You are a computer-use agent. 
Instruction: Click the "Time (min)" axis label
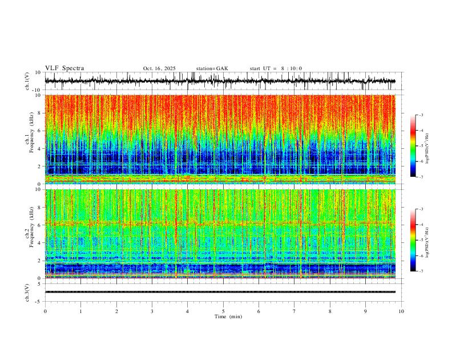(228, 316)
